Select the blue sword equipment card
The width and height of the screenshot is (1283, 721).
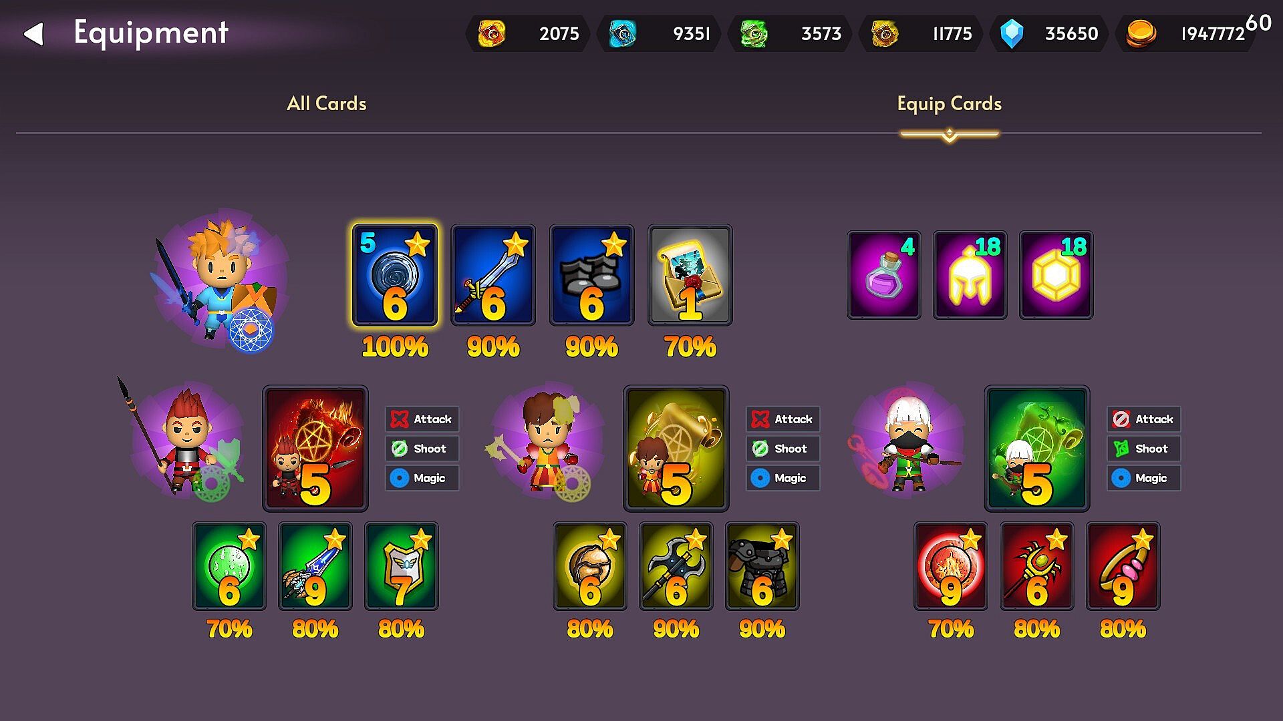(x=493, y=275)
